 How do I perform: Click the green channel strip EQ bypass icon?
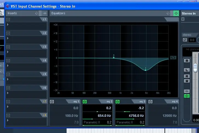[x=187, y=96]
